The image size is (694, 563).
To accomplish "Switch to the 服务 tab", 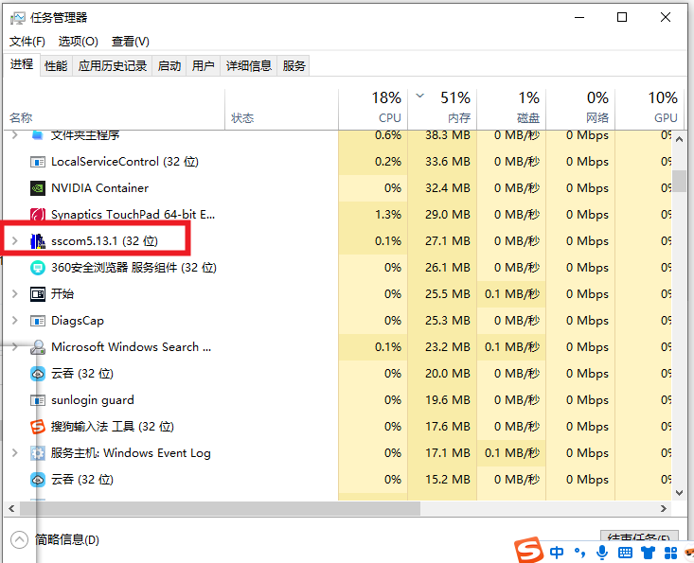I will [x=294, y=66].
